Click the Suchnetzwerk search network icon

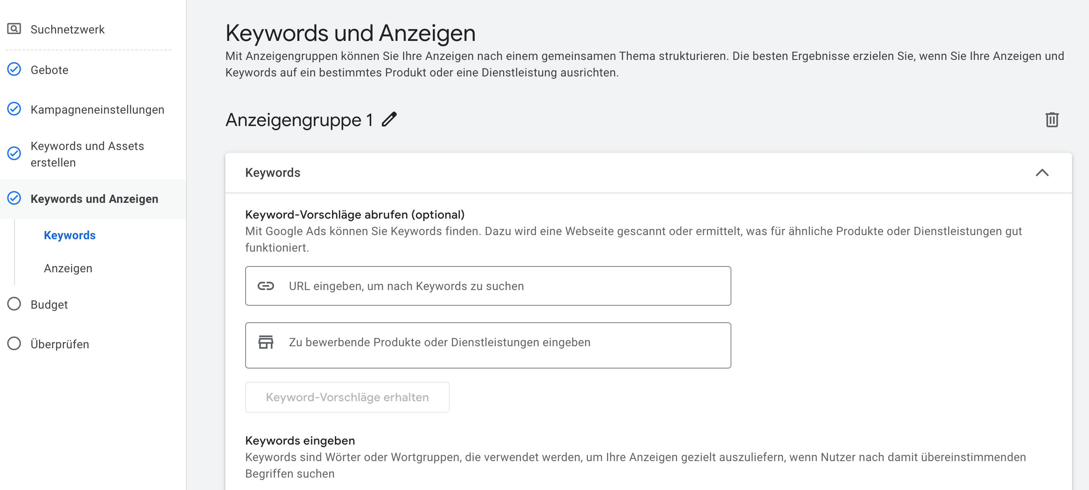click(14, 29)
